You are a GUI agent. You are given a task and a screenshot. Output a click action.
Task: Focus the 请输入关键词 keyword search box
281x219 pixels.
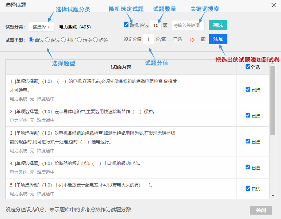(x=188, y=25)
